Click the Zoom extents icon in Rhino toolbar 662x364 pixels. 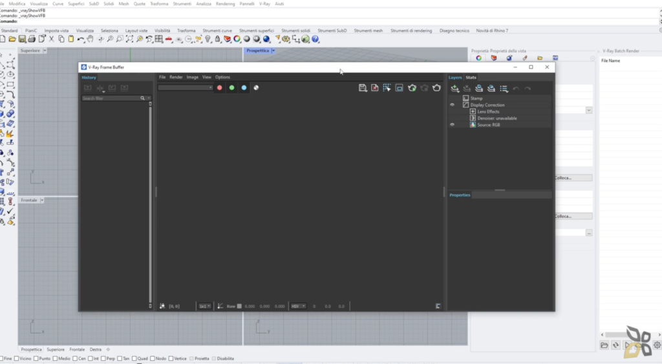[x=129, y=39]
